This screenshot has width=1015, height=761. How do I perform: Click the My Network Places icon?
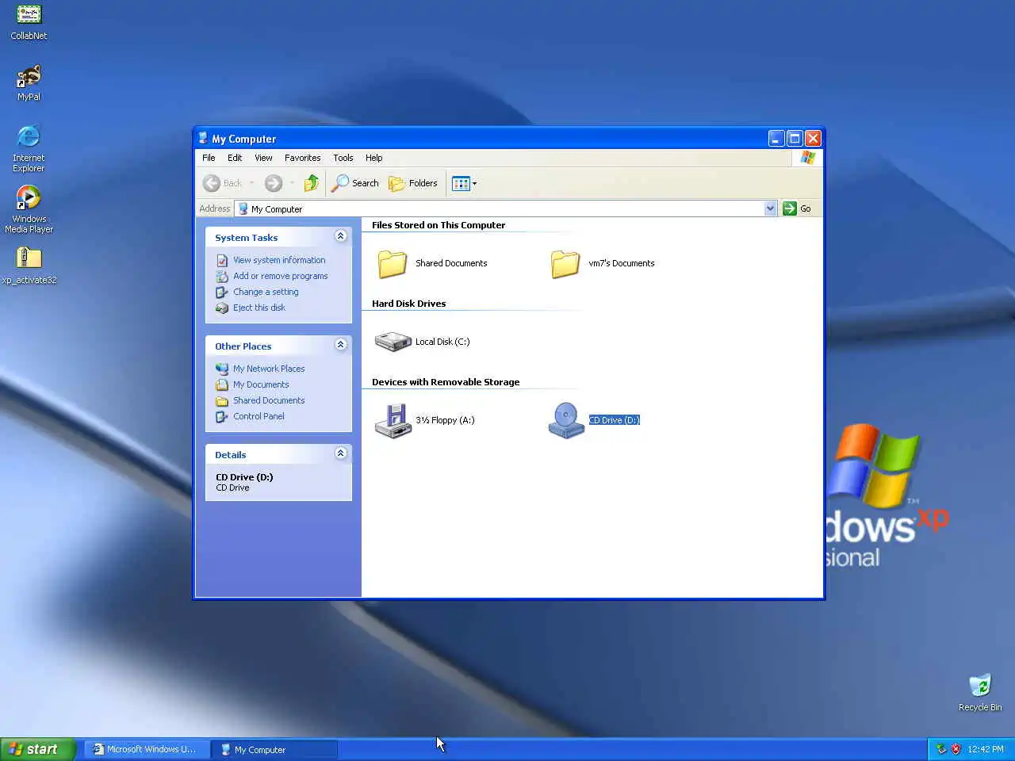(x=222, y=369)
